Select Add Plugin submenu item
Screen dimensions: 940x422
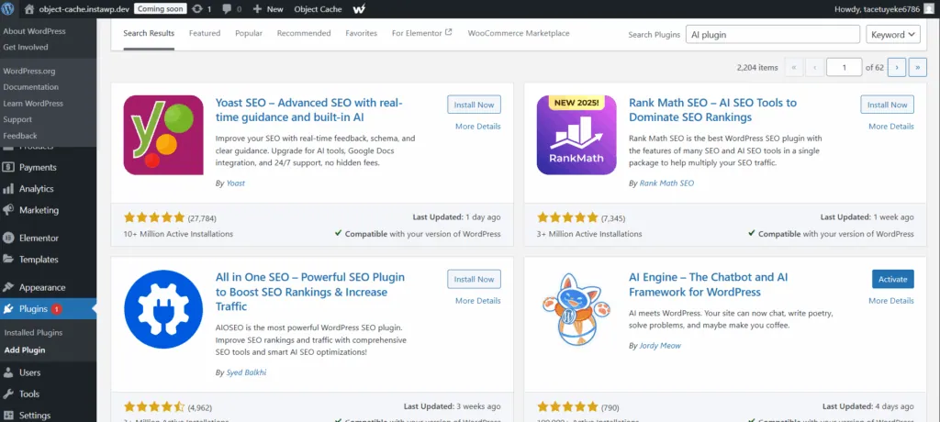tap(25, 350)
